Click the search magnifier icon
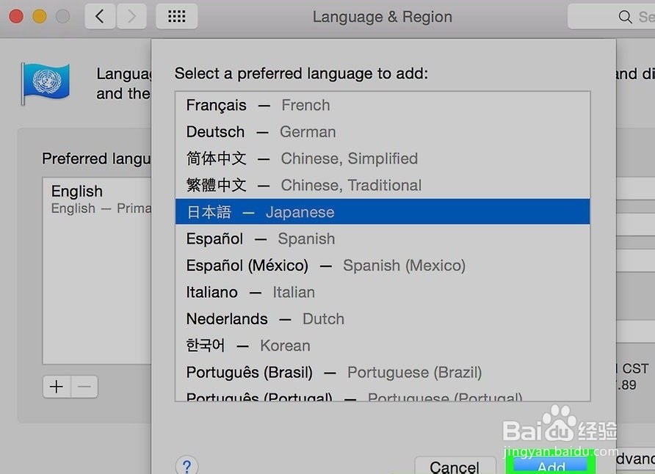 coord(626,17)
